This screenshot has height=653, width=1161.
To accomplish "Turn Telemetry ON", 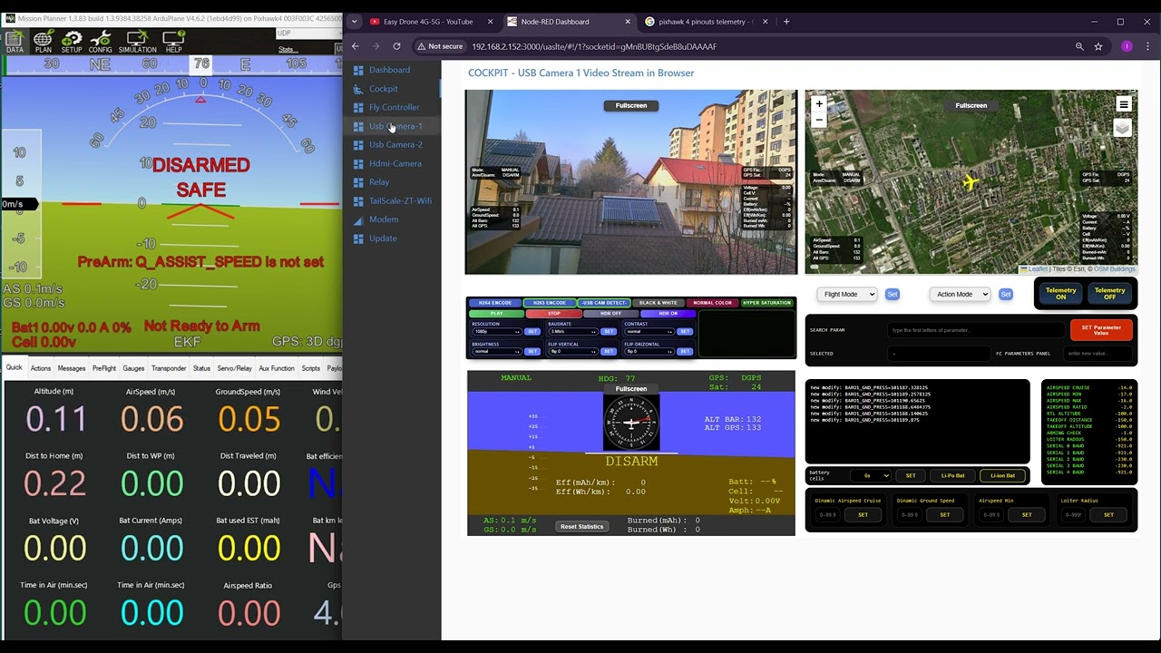I will [x=1060, y=294].
